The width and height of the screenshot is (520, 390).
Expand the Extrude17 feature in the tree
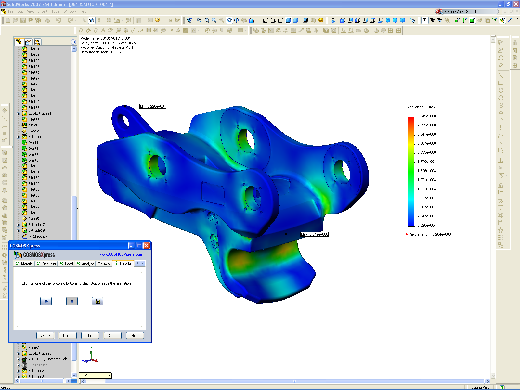pos(18,224)
